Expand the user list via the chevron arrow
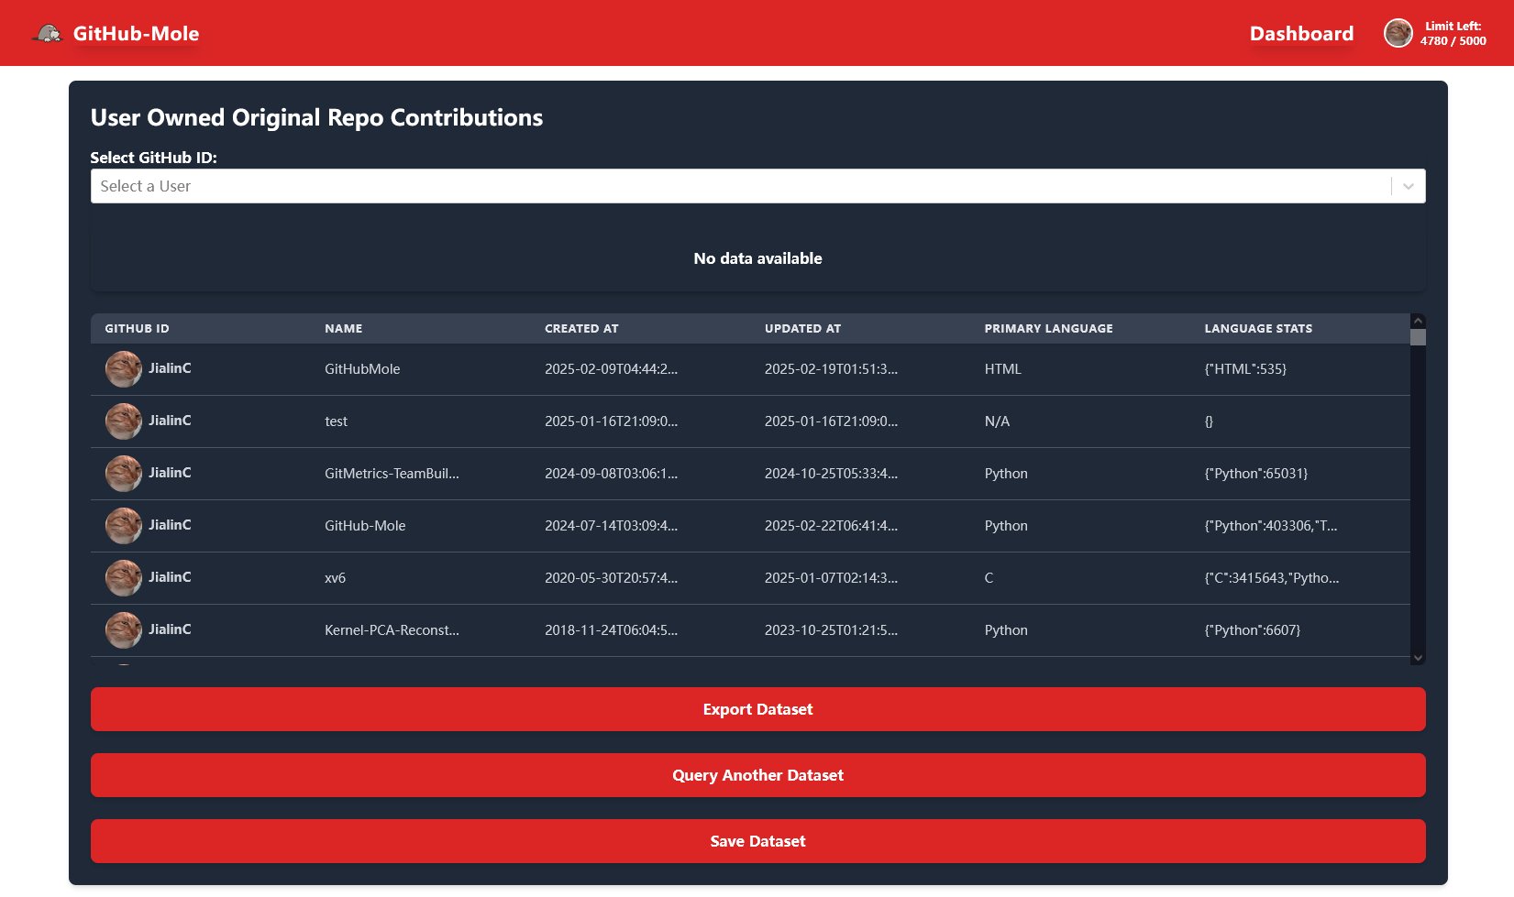Viewport: 1514px width, 897px height. tap(1408, 186)
